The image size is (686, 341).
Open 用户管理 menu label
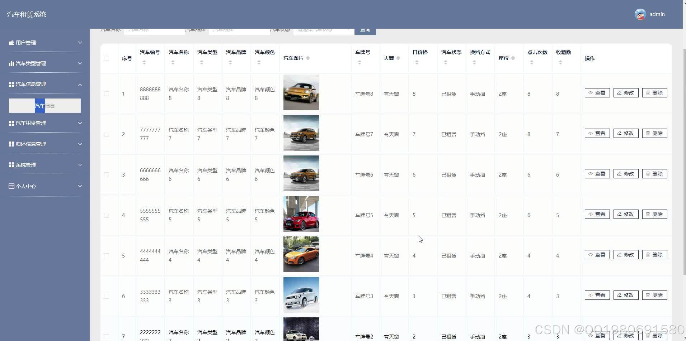tap(26, 43)
